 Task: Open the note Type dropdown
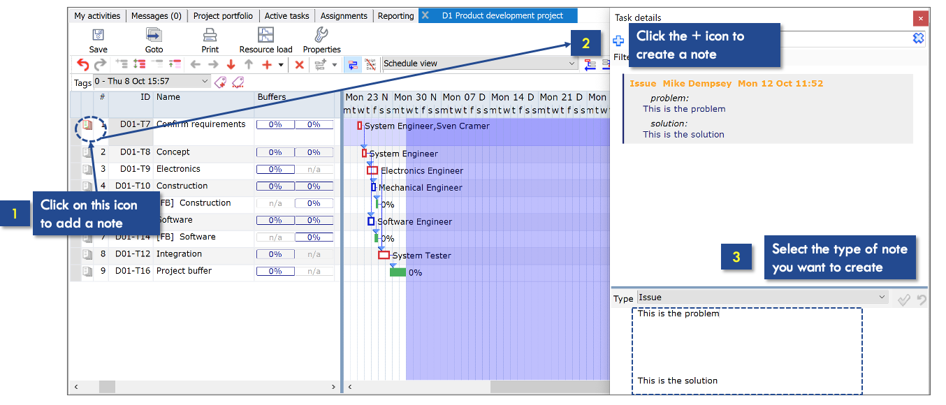point(762,297)
